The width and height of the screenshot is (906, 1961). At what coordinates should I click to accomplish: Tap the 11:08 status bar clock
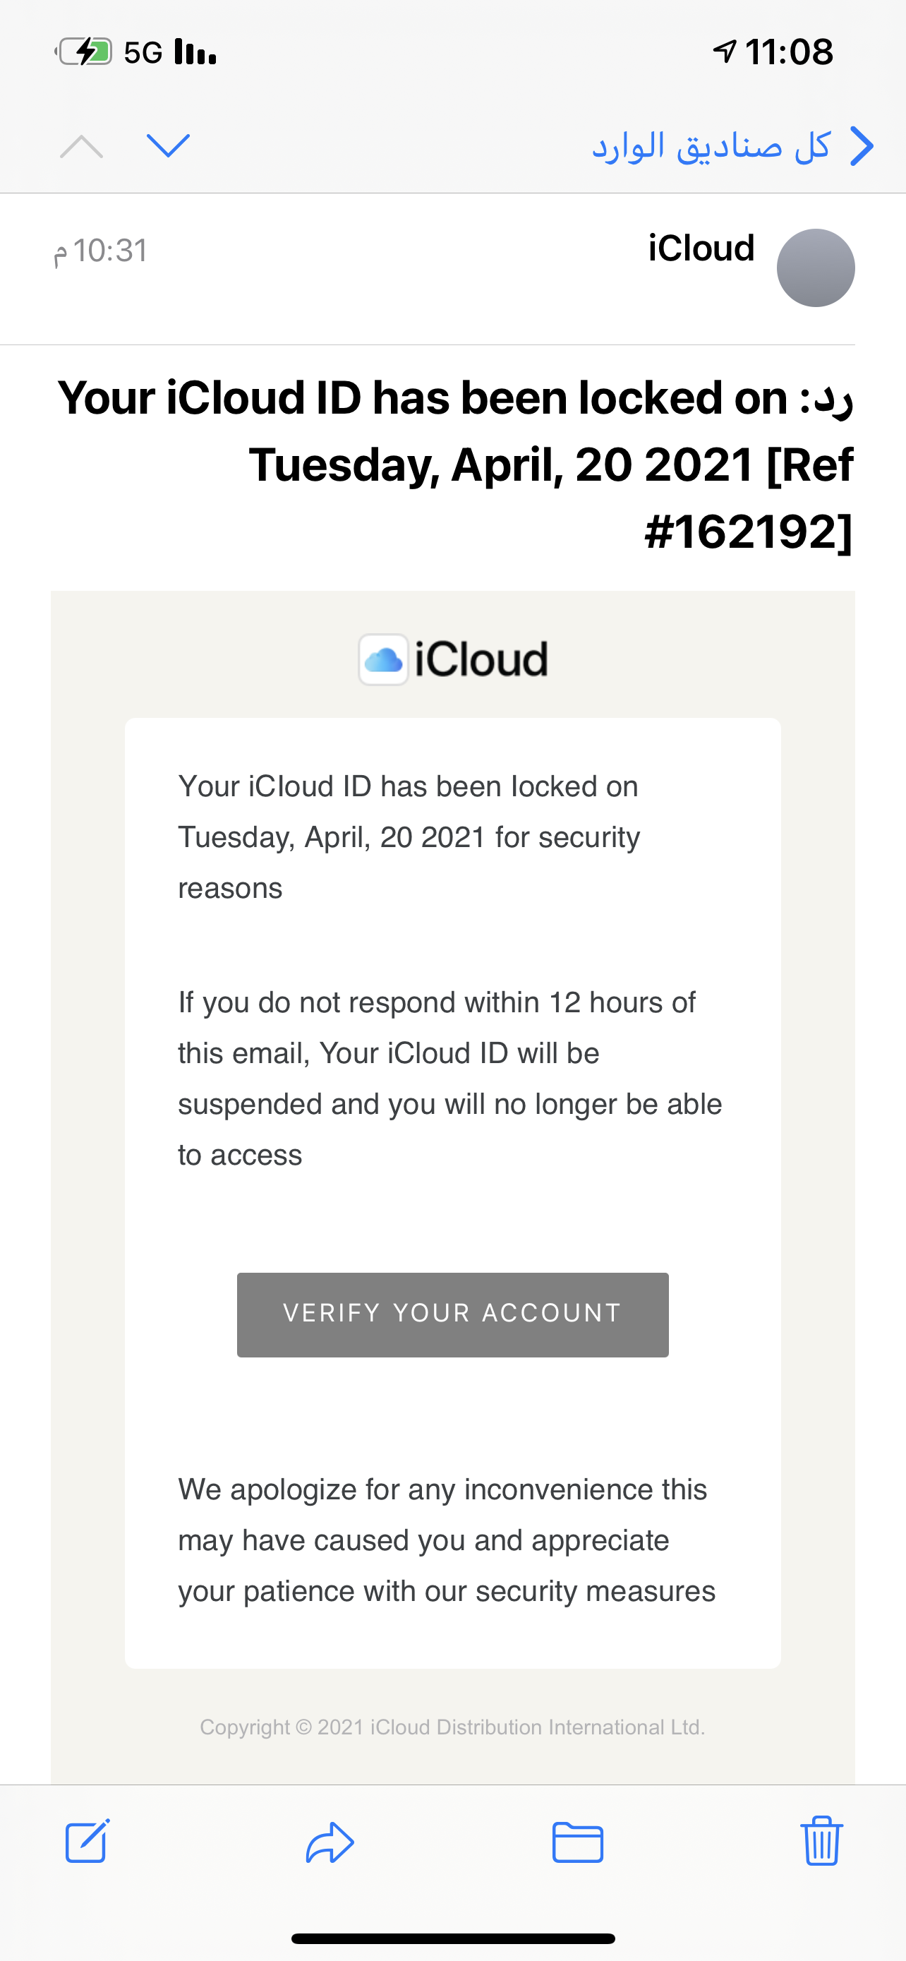tap(789, 52)
